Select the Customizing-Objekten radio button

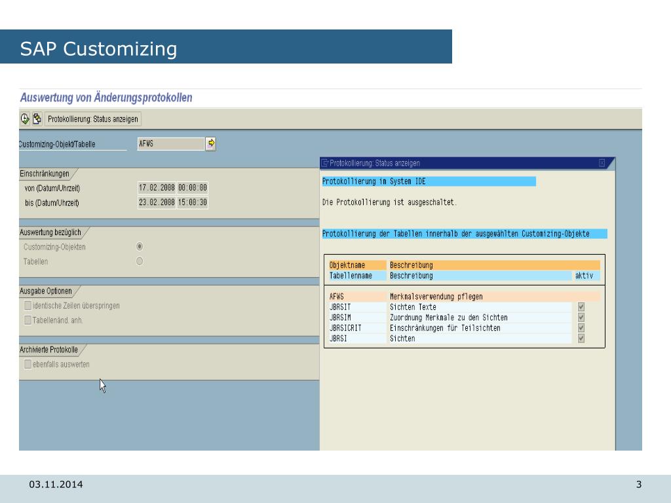click(140, 246)
